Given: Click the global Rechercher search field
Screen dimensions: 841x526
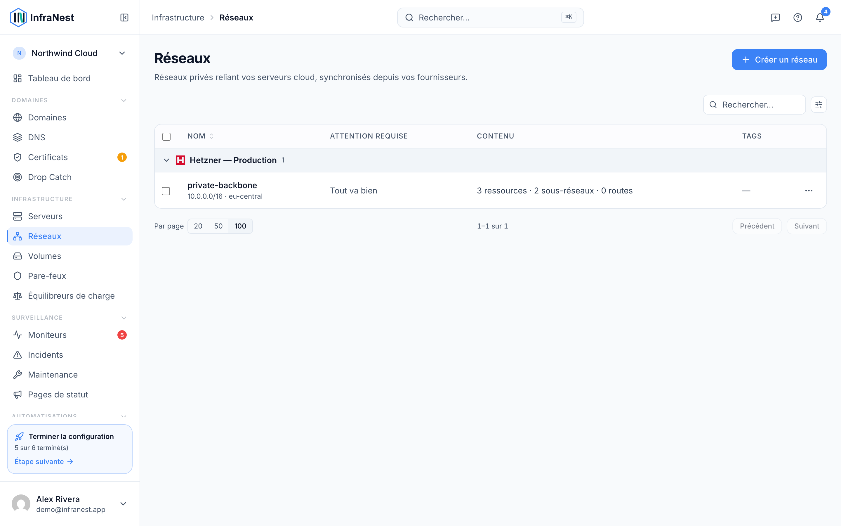Looking at the screenshot, I should (x=490, y=18).
